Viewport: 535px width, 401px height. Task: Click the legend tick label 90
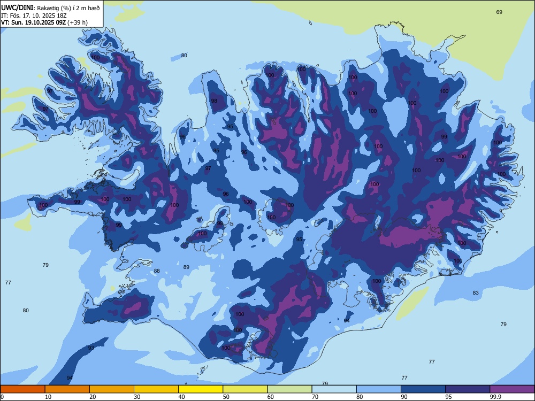[x=404, y=397]
